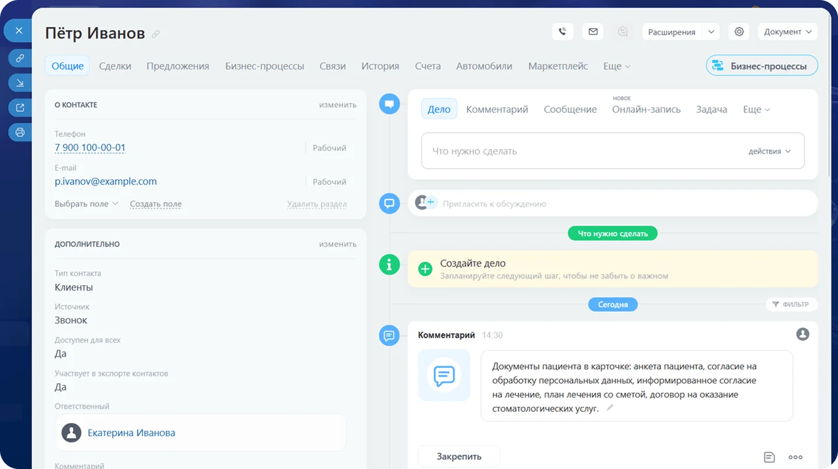Click the open-in-new-window icon in left sidebar
Image resolution: width=838 pixels, height=469 pixels.
coord(20,108)
